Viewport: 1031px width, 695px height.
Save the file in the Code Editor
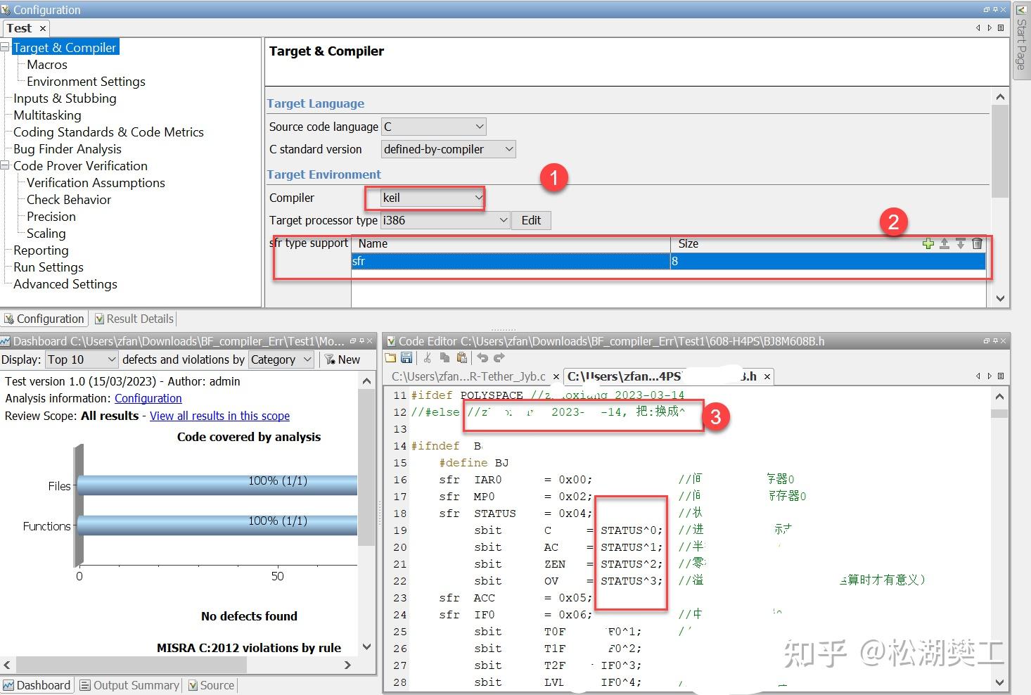[x=406, y=357]
